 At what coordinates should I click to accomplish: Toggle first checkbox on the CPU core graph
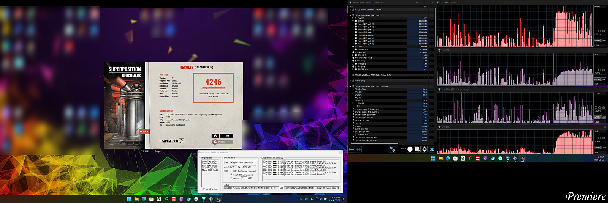596,70
